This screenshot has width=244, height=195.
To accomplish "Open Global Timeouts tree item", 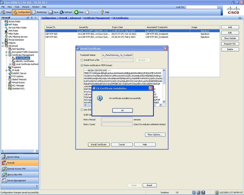I will pyautogui.click(x=19, y=79).
